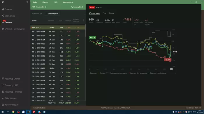Open Windows taskbar search
Image resolution: width=204 pixels, height=114 pixels.
[8, 112]
